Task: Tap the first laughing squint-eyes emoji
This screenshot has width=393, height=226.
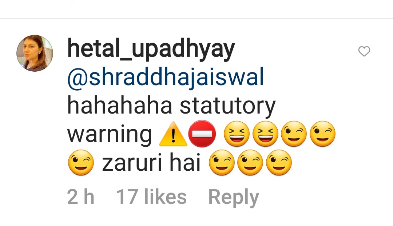Action: [x=237, y=134]
